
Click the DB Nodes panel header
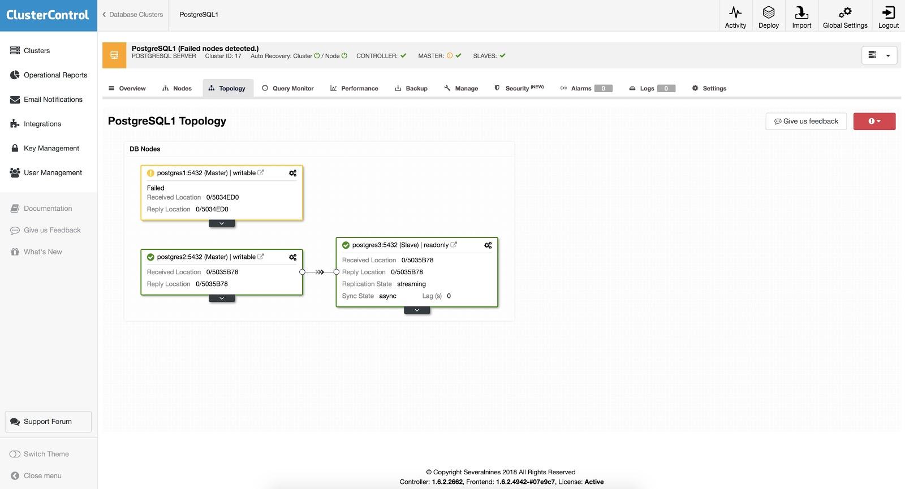145,149
